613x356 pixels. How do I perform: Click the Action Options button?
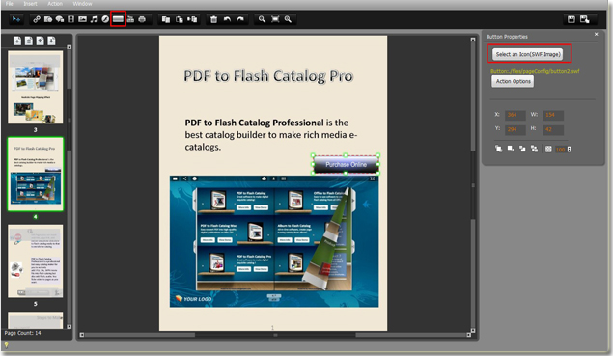pos(513,81)
